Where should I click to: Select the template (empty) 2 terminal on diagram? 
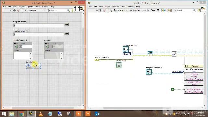tap(149, 72)
